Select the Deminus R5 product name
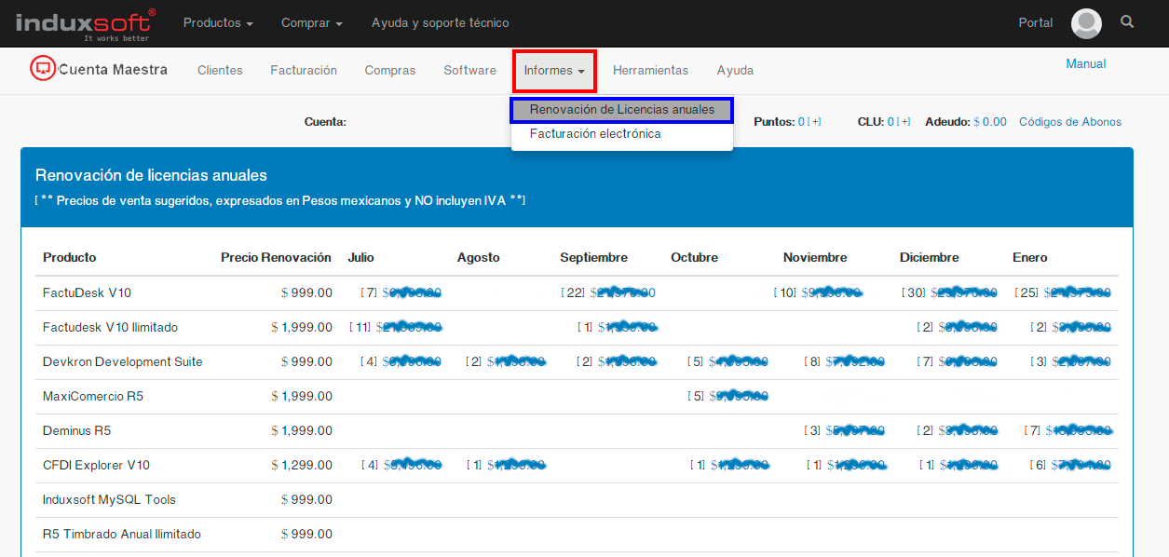1169x557 pixels. [x=77, y=431]
